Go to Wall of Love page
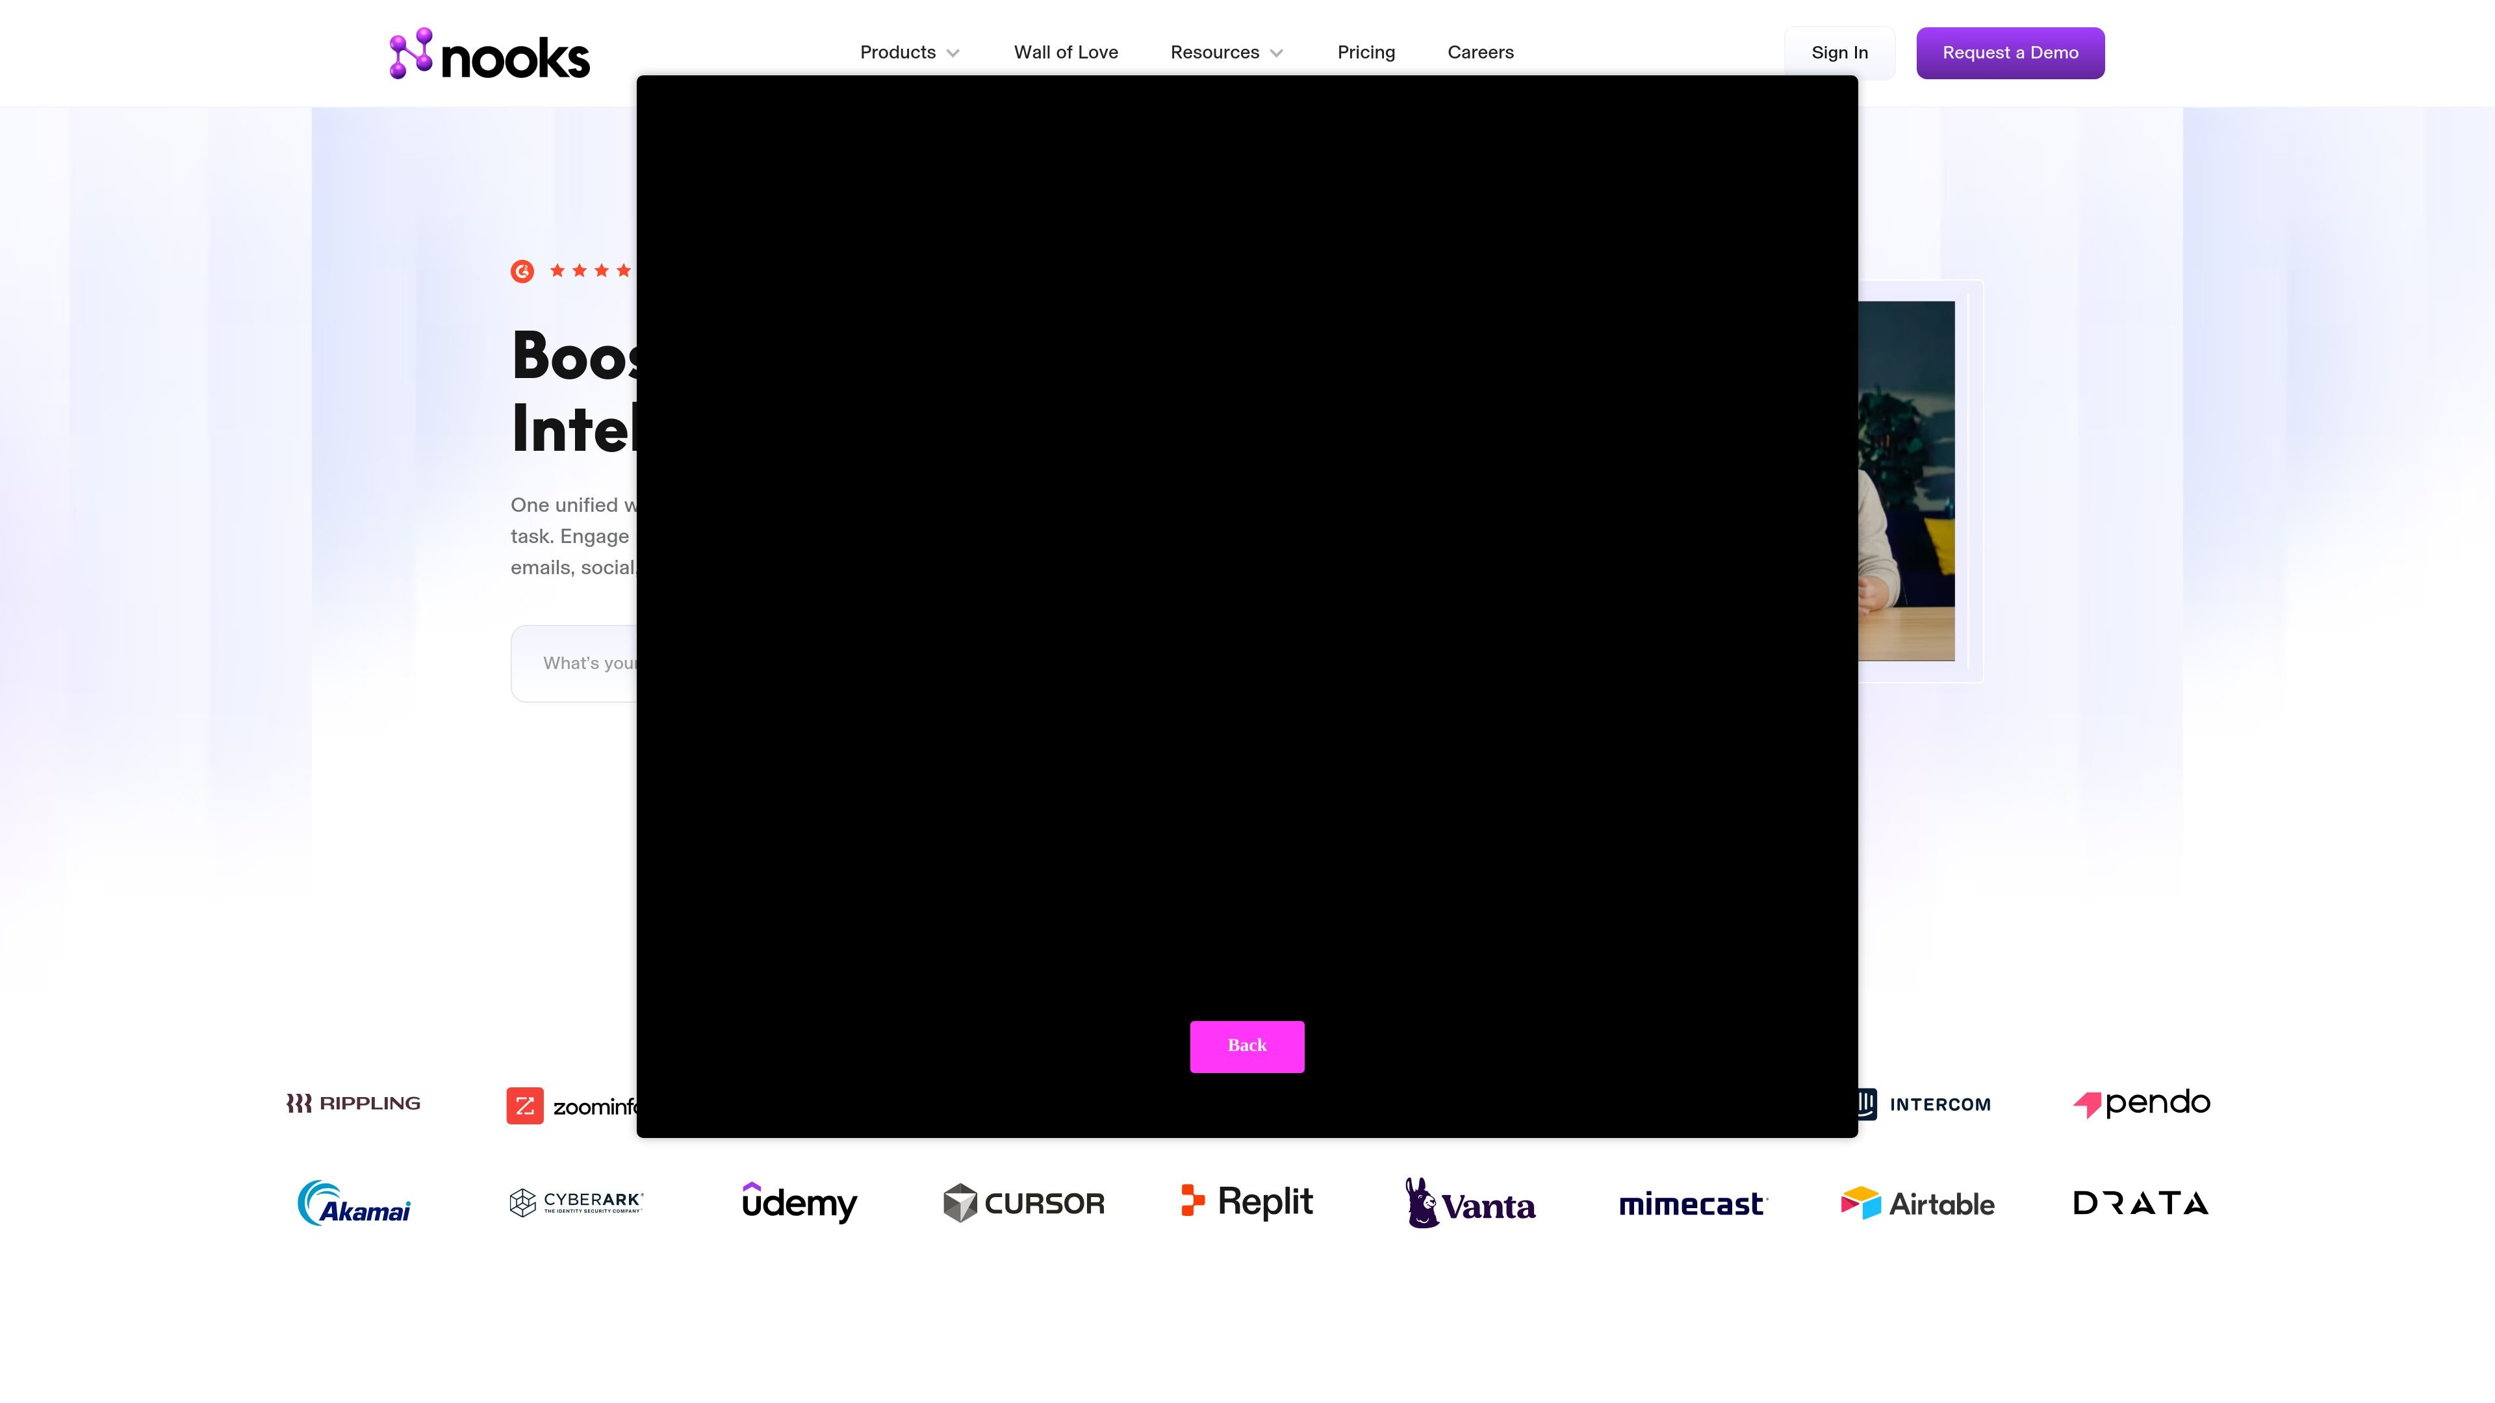Image resolution: width=2495 pixels, height=1403 pixels. pos(1066,52)
